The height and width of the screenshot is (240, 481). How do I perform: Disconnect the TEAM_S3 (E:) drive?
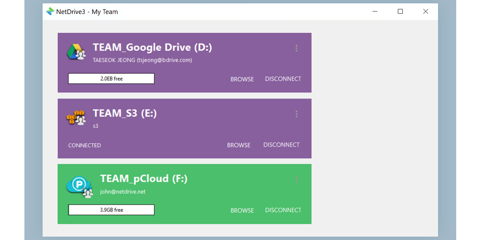[x=281, y=145]
